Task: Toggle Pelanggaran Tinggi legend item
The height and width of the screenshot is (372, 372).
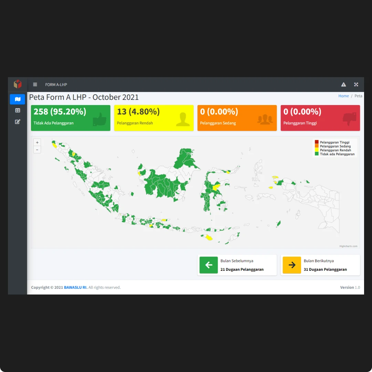Action: (x=334, y=142)
